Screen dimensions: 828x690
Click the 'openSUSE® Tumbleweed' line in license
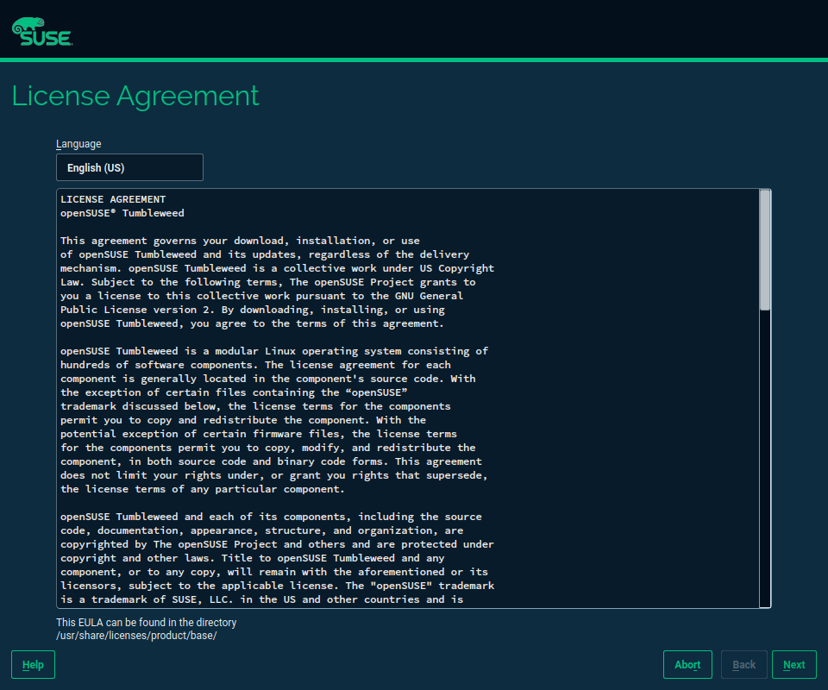pyautogui.click(x=122, y=213)
